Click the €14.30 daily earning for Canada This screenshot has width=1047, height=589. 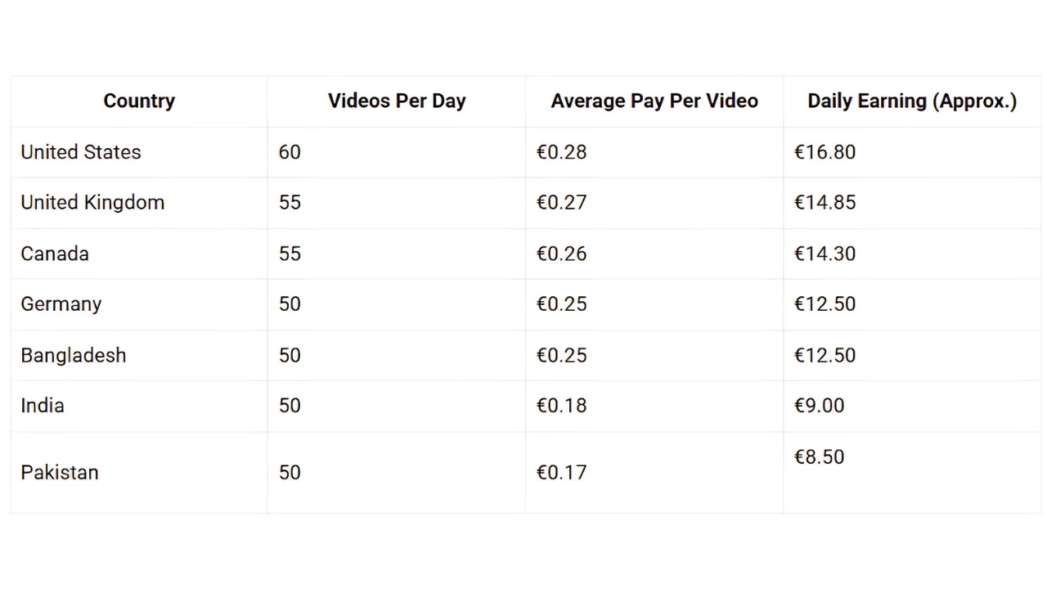pos(825,254)
